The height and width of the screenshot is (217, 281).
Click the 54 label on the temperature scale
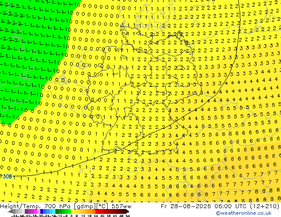pos(128,216)
